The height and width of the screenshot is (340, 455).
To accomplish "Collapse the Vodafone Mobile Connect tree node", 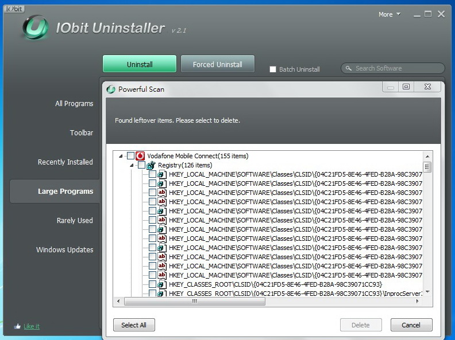I will (121, 156).
